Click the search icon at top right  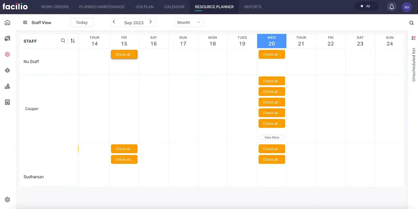[x=411, y=23]
